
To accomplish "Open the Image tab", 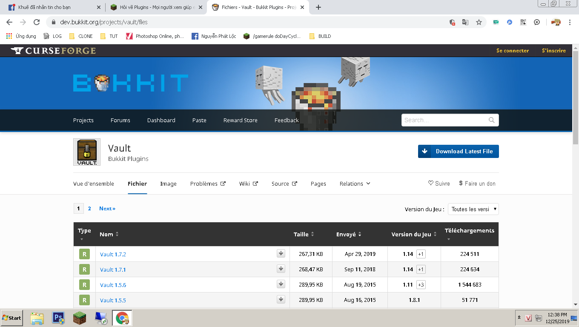I will [168, 184].
